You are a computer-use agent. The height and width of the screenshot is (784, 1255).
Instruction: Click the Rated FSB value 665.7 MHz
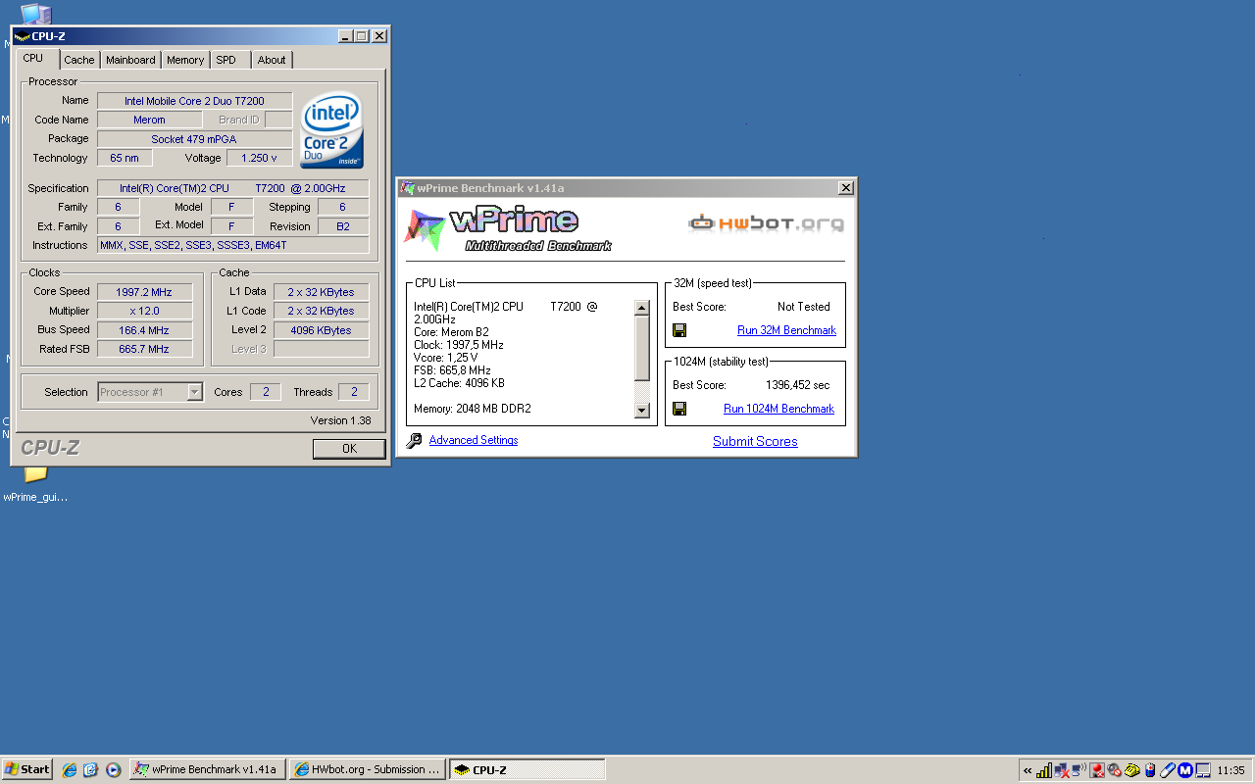pyautogui.click(x=144, y=349)
